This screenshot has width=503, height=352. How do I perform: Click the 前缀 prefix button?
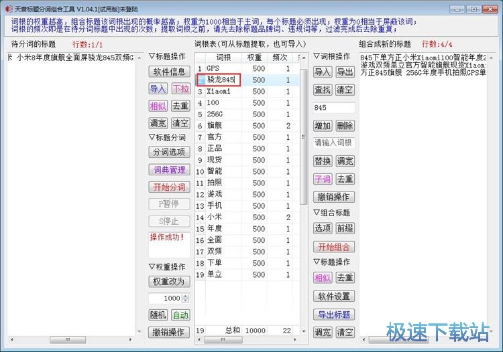(345, 228)
